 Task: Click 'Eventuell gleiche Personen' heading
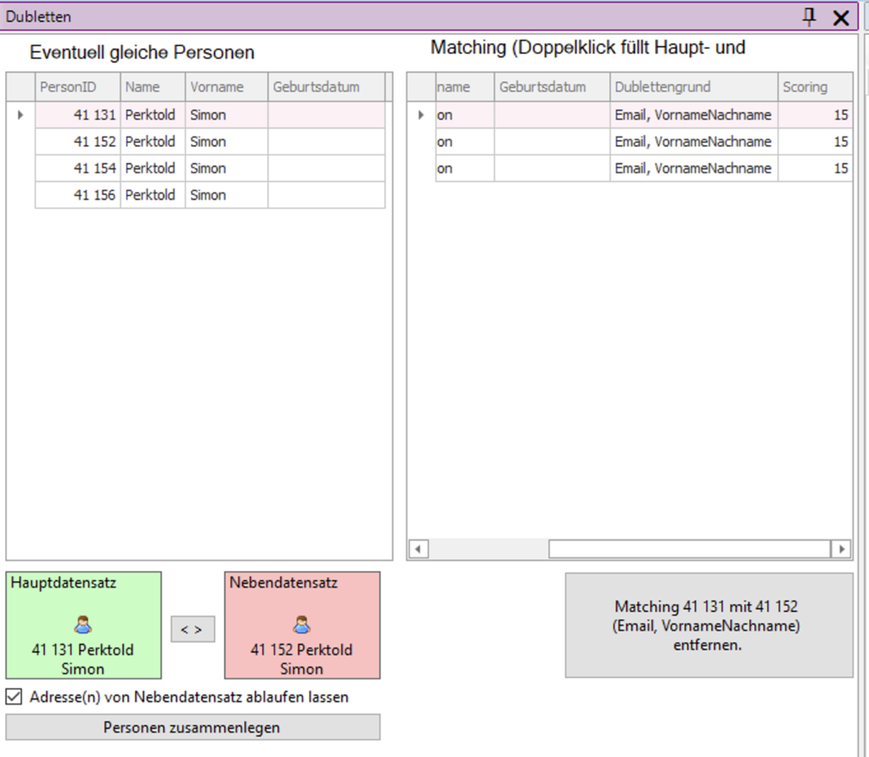142,52
